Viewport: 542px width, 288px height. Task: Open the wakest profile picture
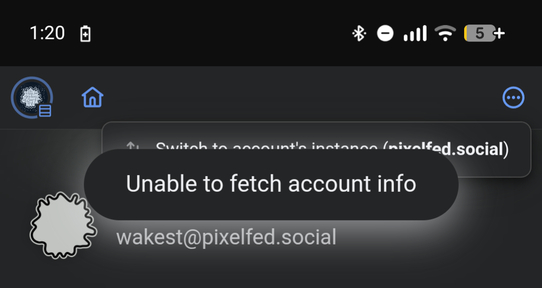62,225
